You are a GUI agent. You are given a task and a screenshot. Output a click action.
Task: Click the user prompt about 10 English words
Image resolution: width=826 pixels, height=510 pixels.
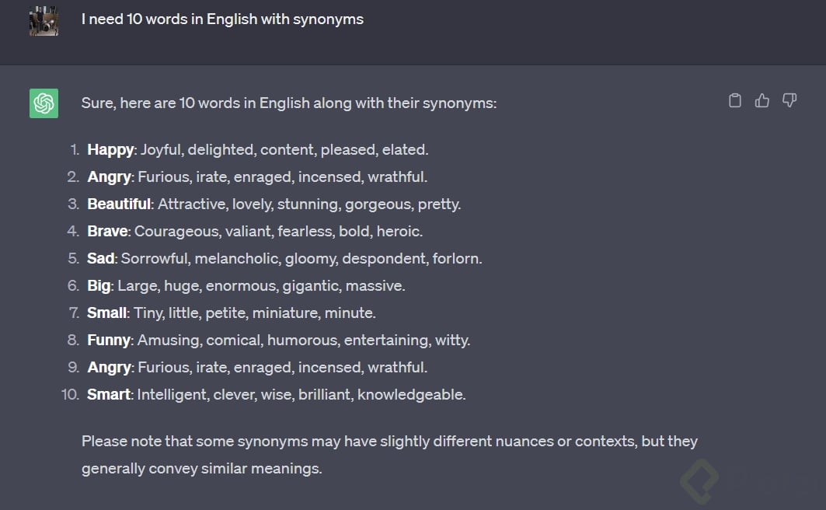pyautogui.click(x=222, y=19)
